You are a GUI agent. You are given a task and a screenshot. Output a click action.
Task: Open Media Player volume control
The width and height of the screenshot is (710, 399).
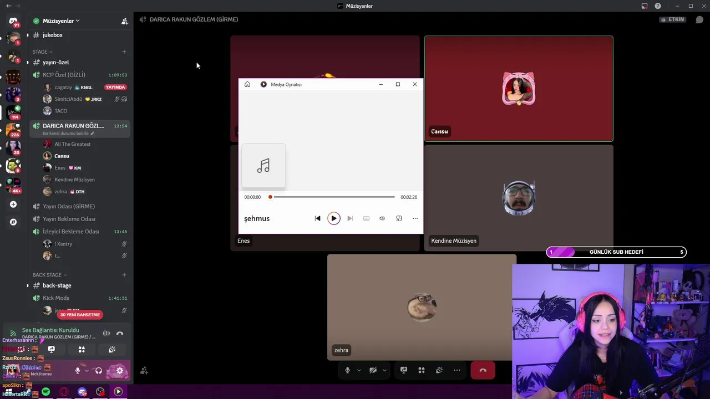coord(382,218)
